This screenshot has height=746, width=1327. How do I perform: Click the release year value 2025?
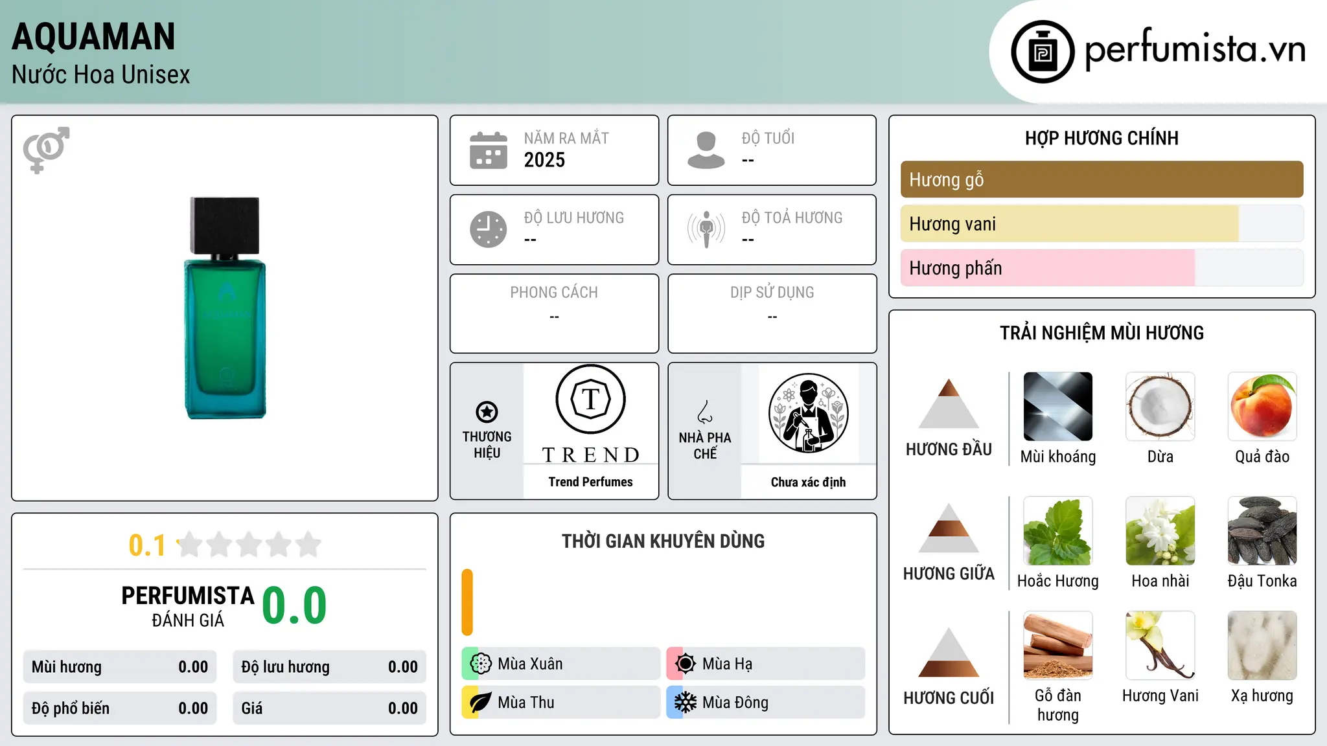pyautogui.click(x=544, y=160)
